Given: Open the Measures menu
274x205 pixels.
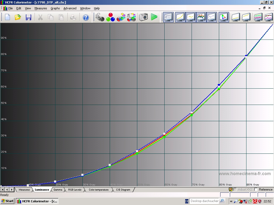Looking at the screenshot, I should pos(41,8).
